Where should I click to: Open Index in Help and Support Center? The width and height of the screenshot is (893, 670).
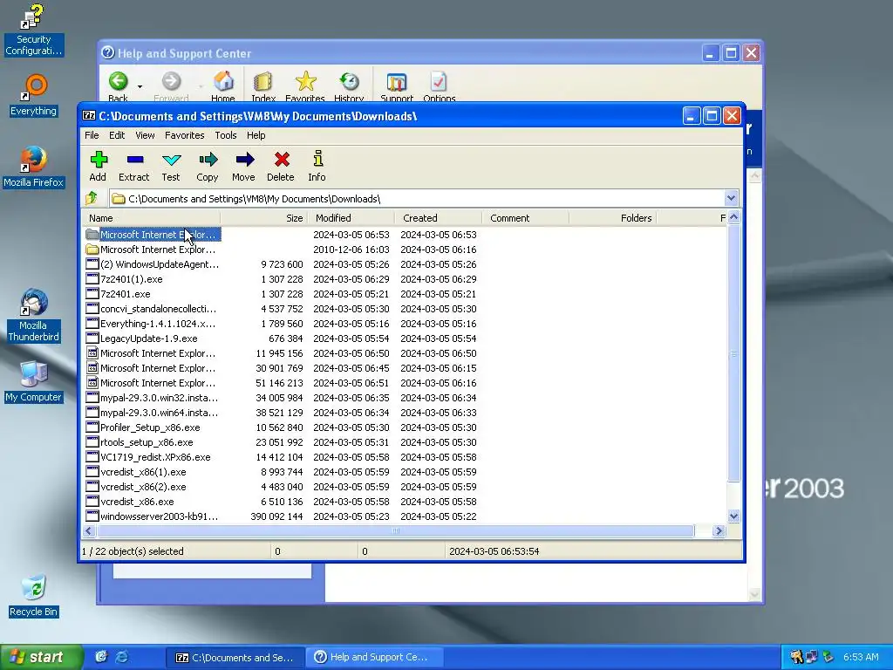click(263, 86)
